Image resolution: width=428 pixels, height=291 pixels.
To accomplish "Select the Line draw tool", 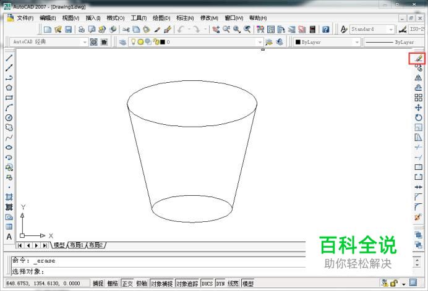I will tap(9, 57).
